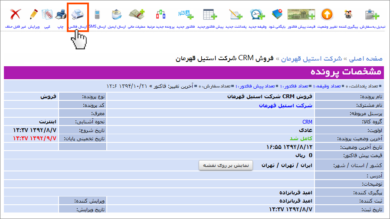The image size is (390, 219).
Task: Click the Copy (کپی) documents icon
Action: click(47, 14)
